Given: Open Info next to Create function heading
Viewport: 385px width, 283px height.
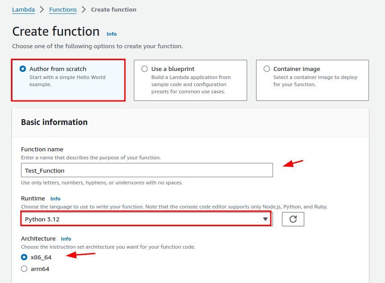Looking at the screenshot, I should [111, 34].
